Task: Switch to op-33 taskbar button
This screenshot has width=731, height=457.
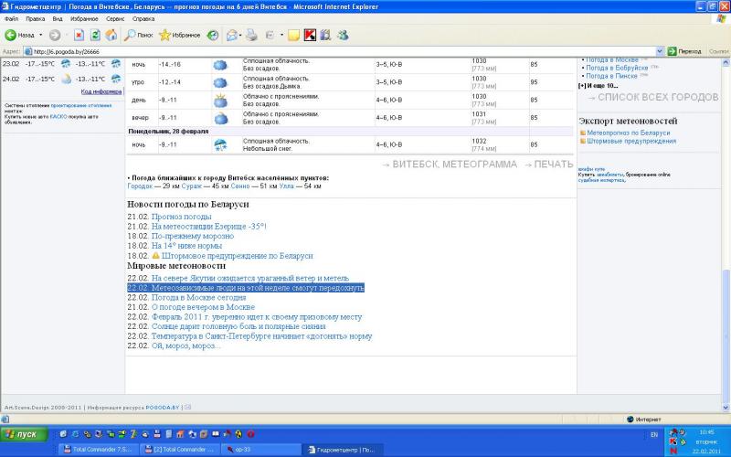Action: click(x=261, y=450)
